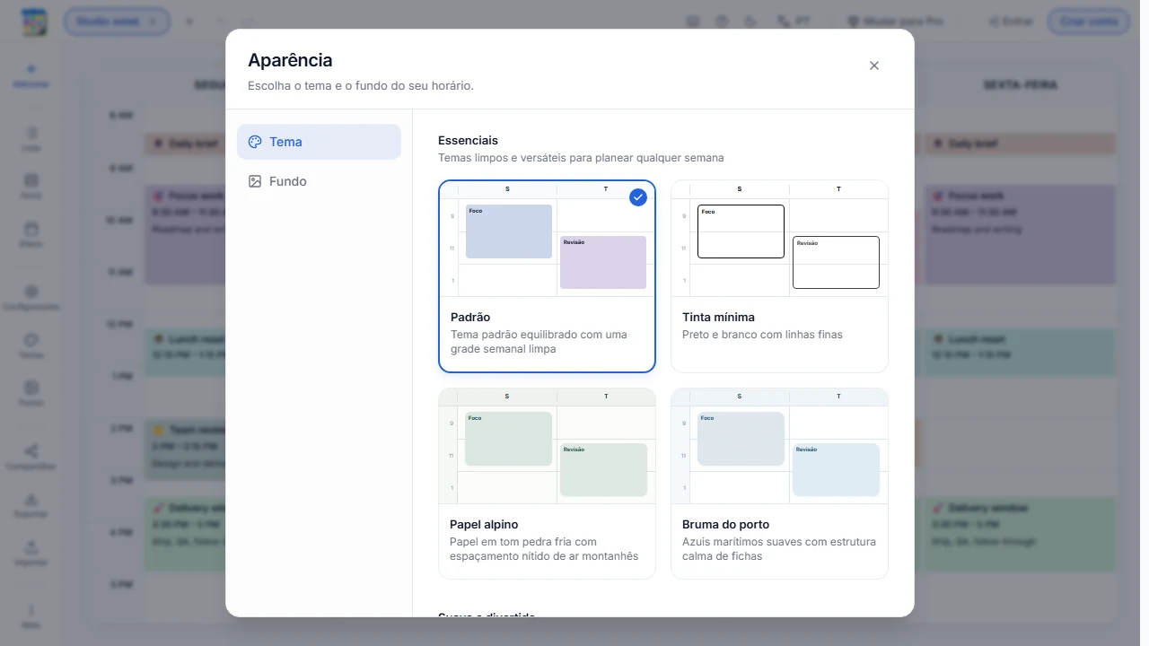The image size is (1149, 646).
Task: Expand the Mais menu at sidebar bottom
Action: click(x=31, y=615)
